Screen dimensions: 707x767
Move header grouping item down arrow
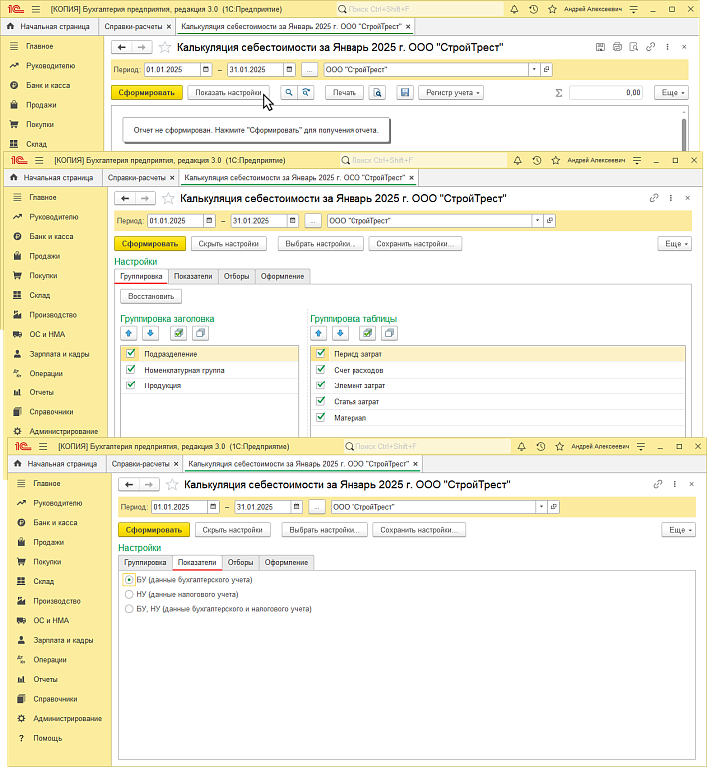(x=150, y=334)
